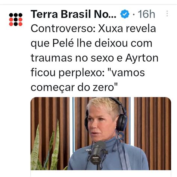Click the wooden slat panel at photo right
The image size is (177, 177).
tap(152, 133)
